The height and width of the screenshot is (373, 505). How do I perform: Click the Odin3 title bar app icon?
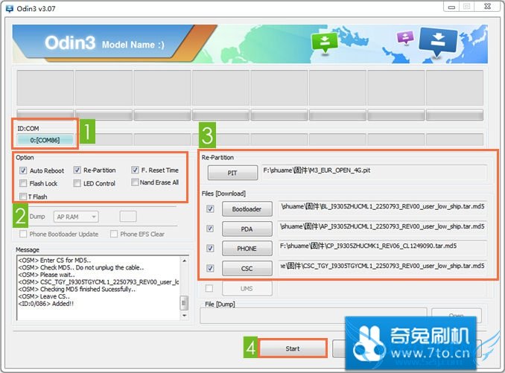(10, 8)
